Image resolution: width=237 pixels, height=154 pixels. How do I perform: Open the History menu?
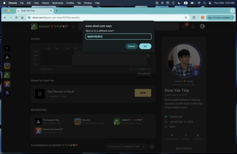(45, 3)
